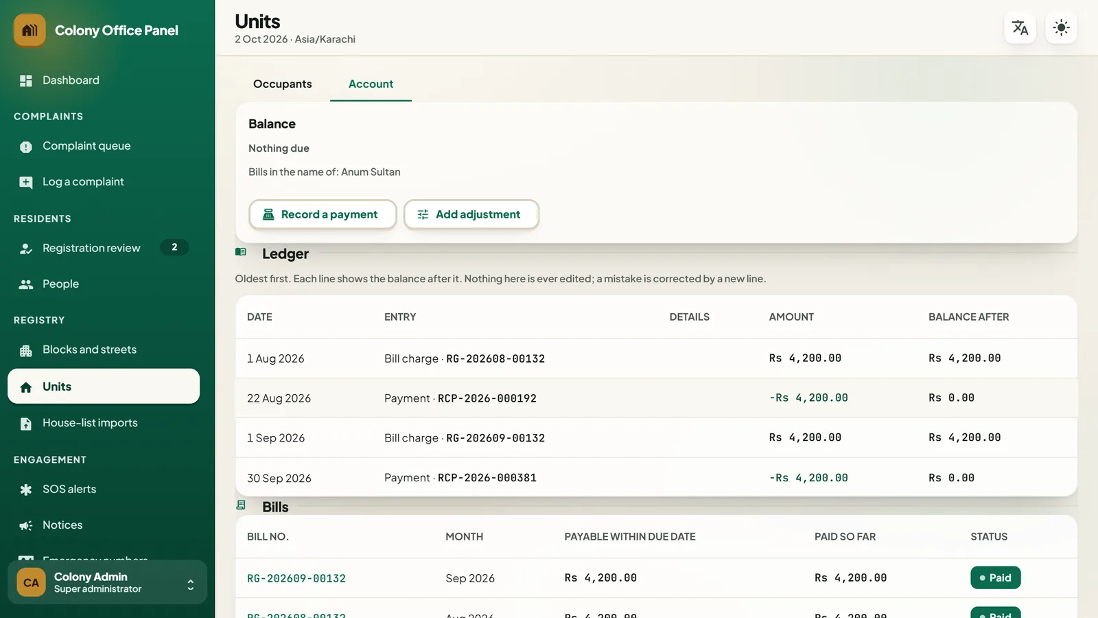Image resolution: width=1098 pixels, height=618 pixels.
Task: Select the Account tab
Action: tap(371, 84)
